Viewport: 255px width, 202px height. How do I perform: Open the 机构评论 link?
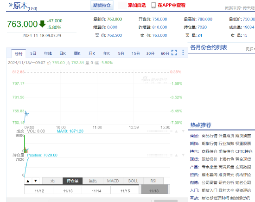(243, 175)
